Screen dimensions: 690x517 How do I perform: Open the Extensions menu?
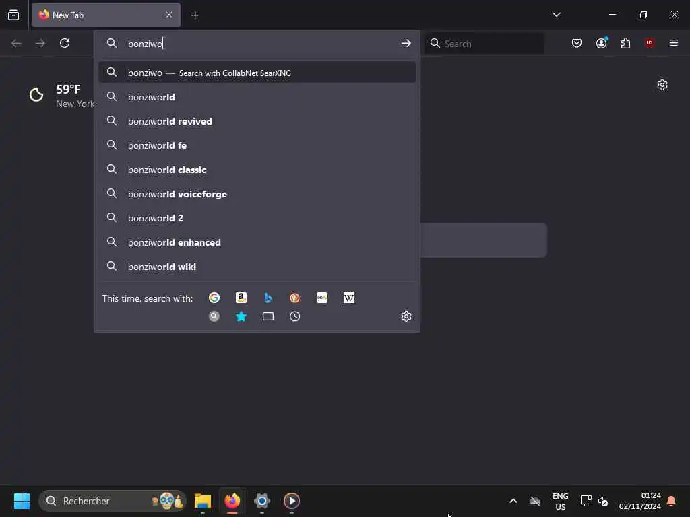coord(625,43)
